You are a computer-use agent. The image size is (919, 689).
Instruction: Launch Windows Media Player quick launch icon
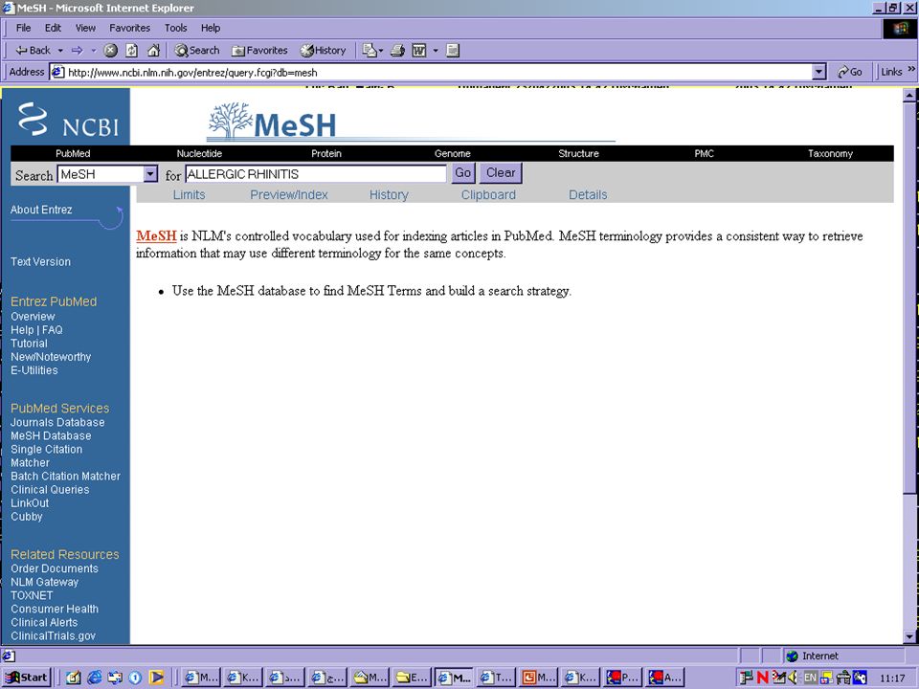click(156, 678)
